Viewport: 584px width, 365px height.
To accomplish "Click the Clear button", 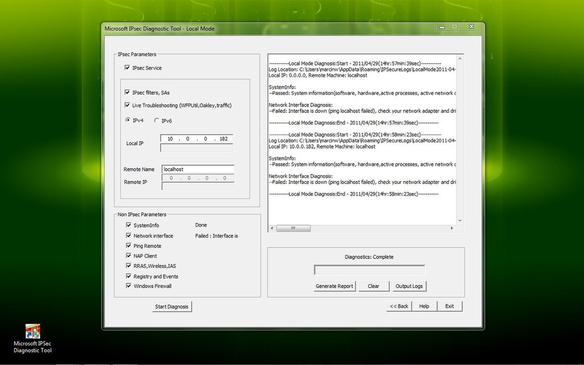I will click(x=373, y=286).
